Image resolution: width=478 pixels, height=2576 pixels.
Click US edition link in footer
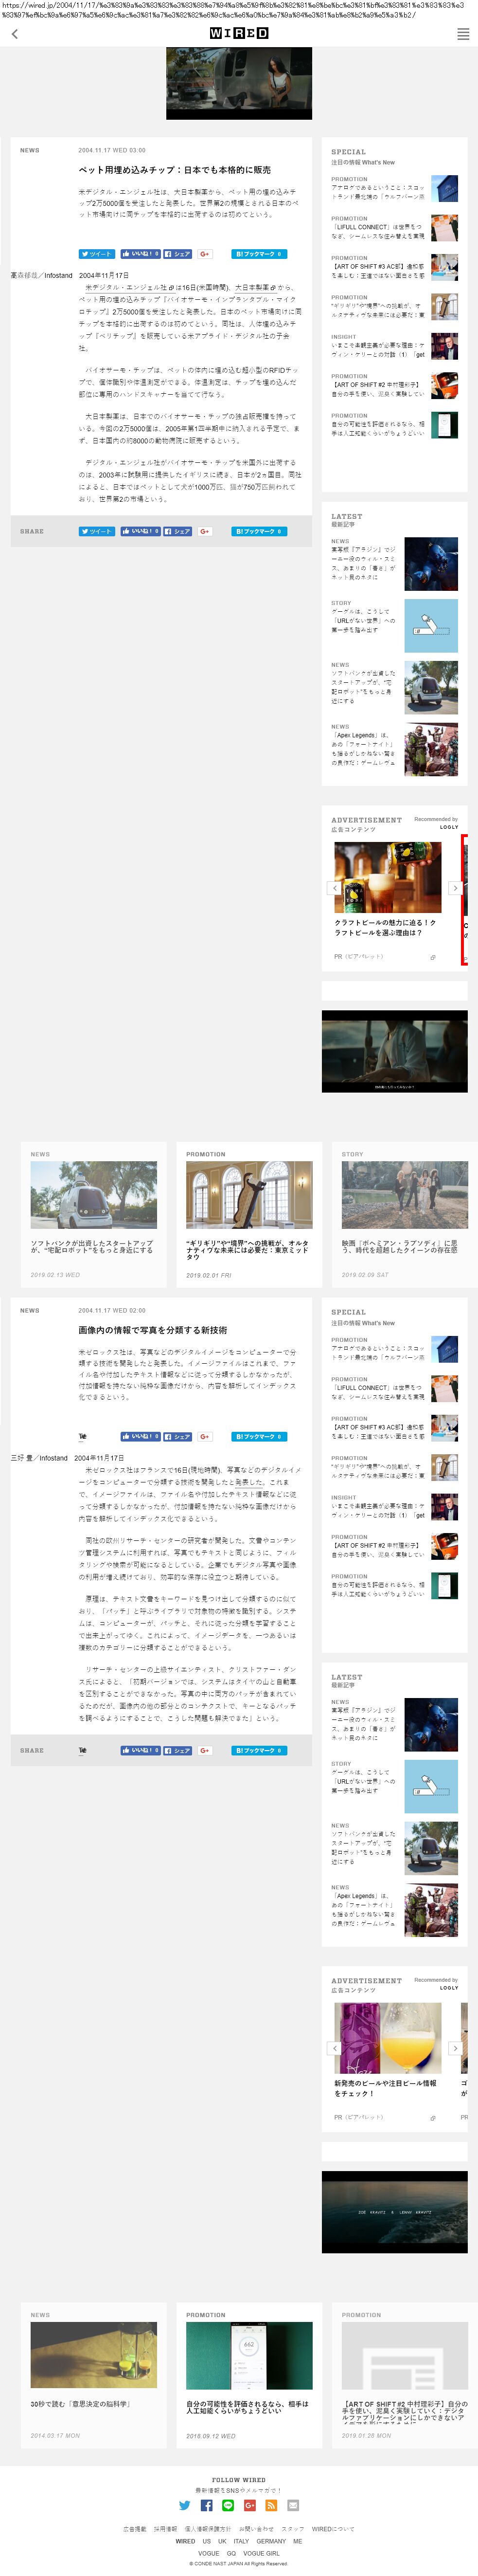point(207,2541)
